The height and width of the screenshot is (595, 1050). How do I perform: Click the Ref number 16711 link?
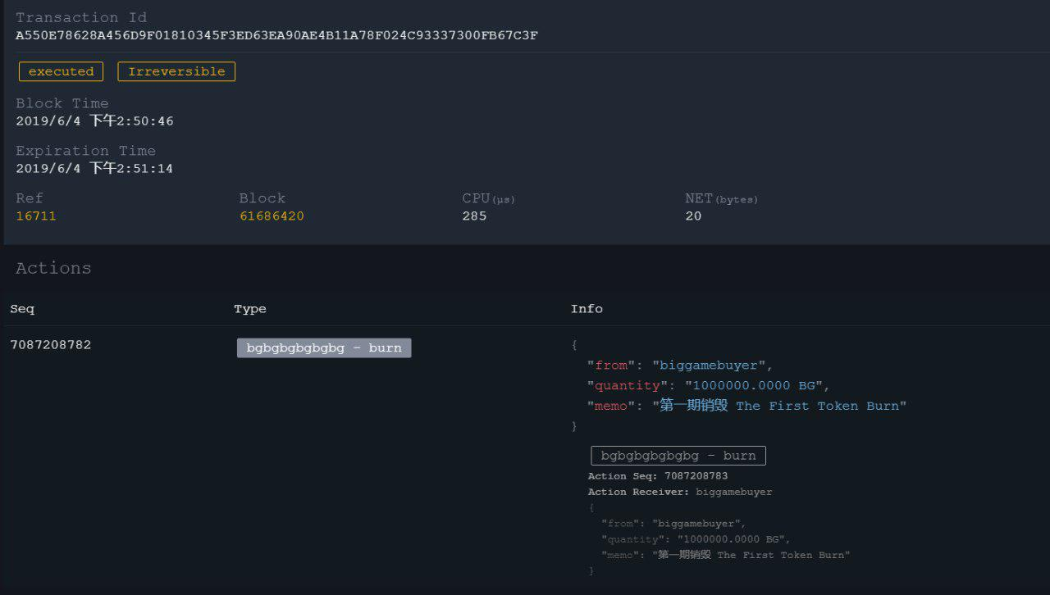36,216
